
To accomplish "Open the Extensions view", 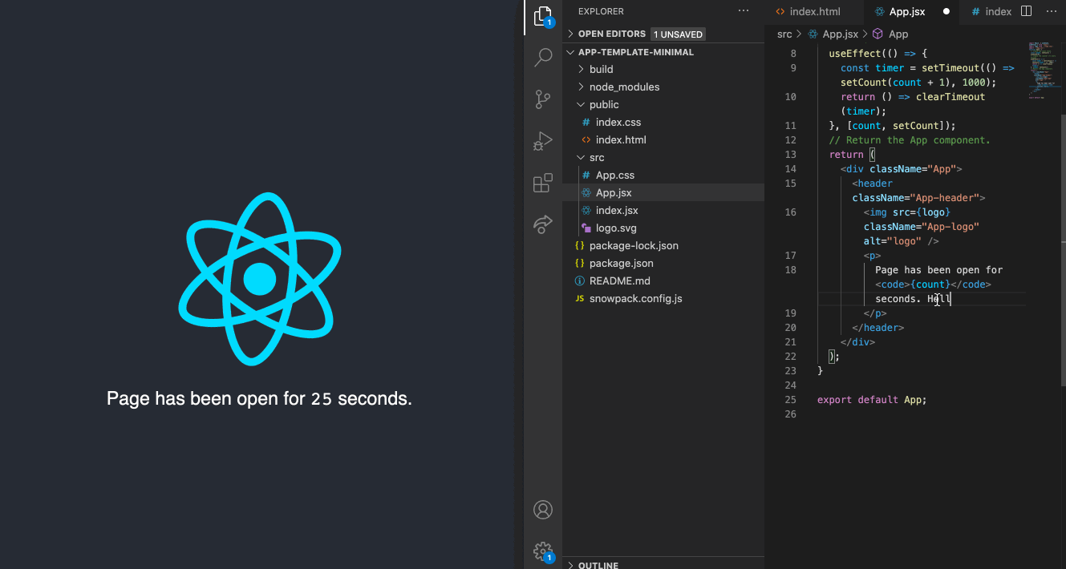I will click(x=543, y=183).
